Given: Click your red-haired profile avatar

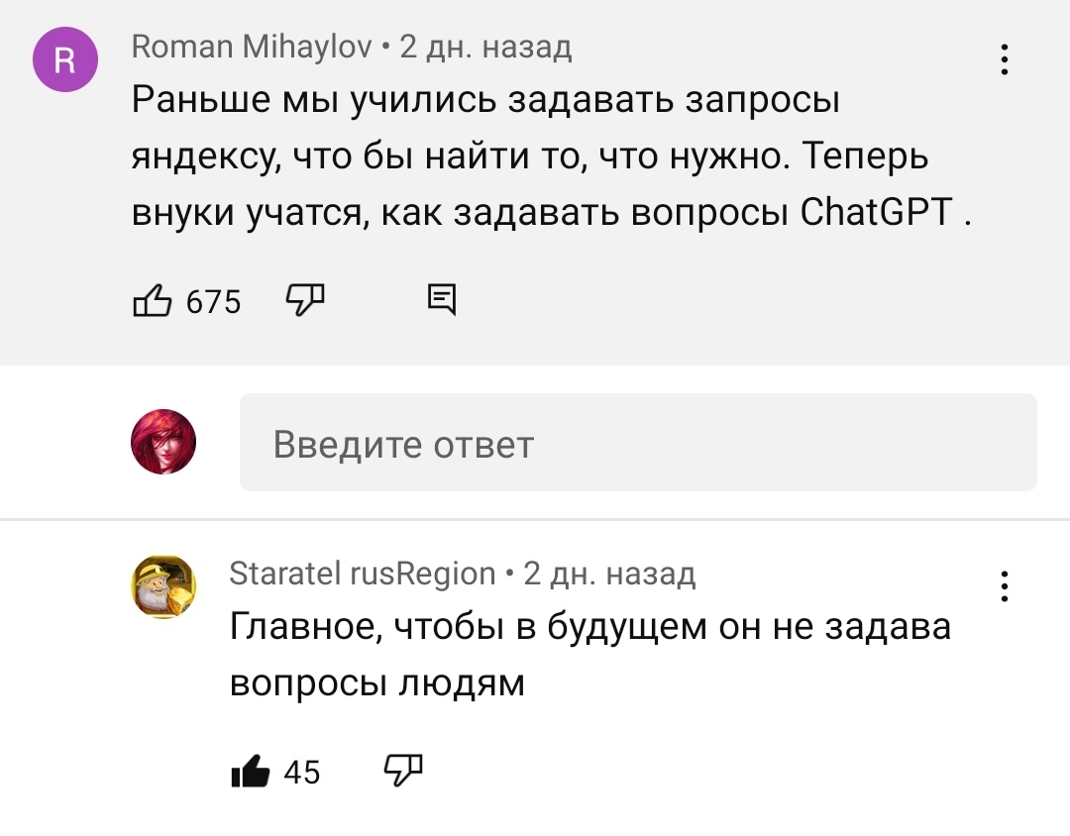Looking at the screenshot, I should click(x=164, y=442).
